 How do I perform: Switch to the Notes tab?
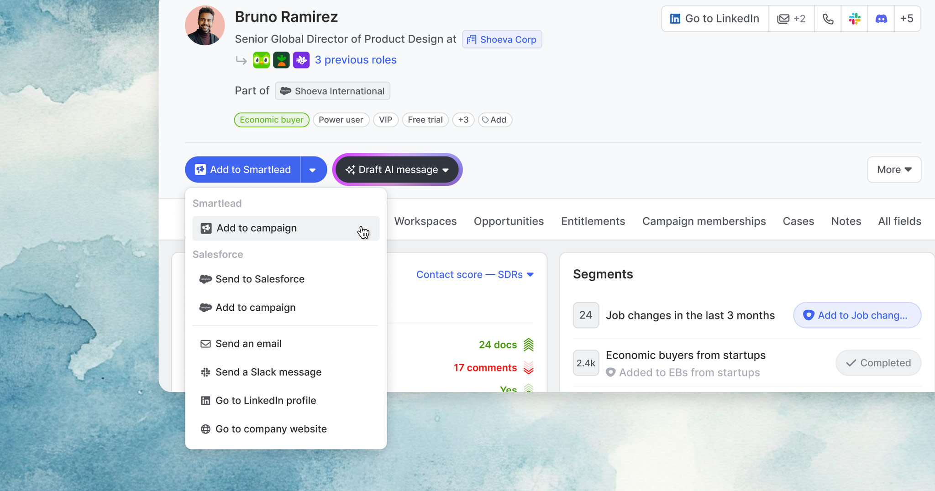846,221
